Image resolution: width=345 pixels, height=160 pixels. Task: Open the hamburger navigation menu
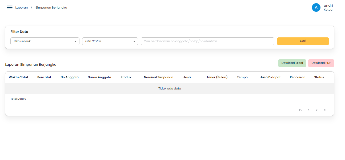click(10, 7)
